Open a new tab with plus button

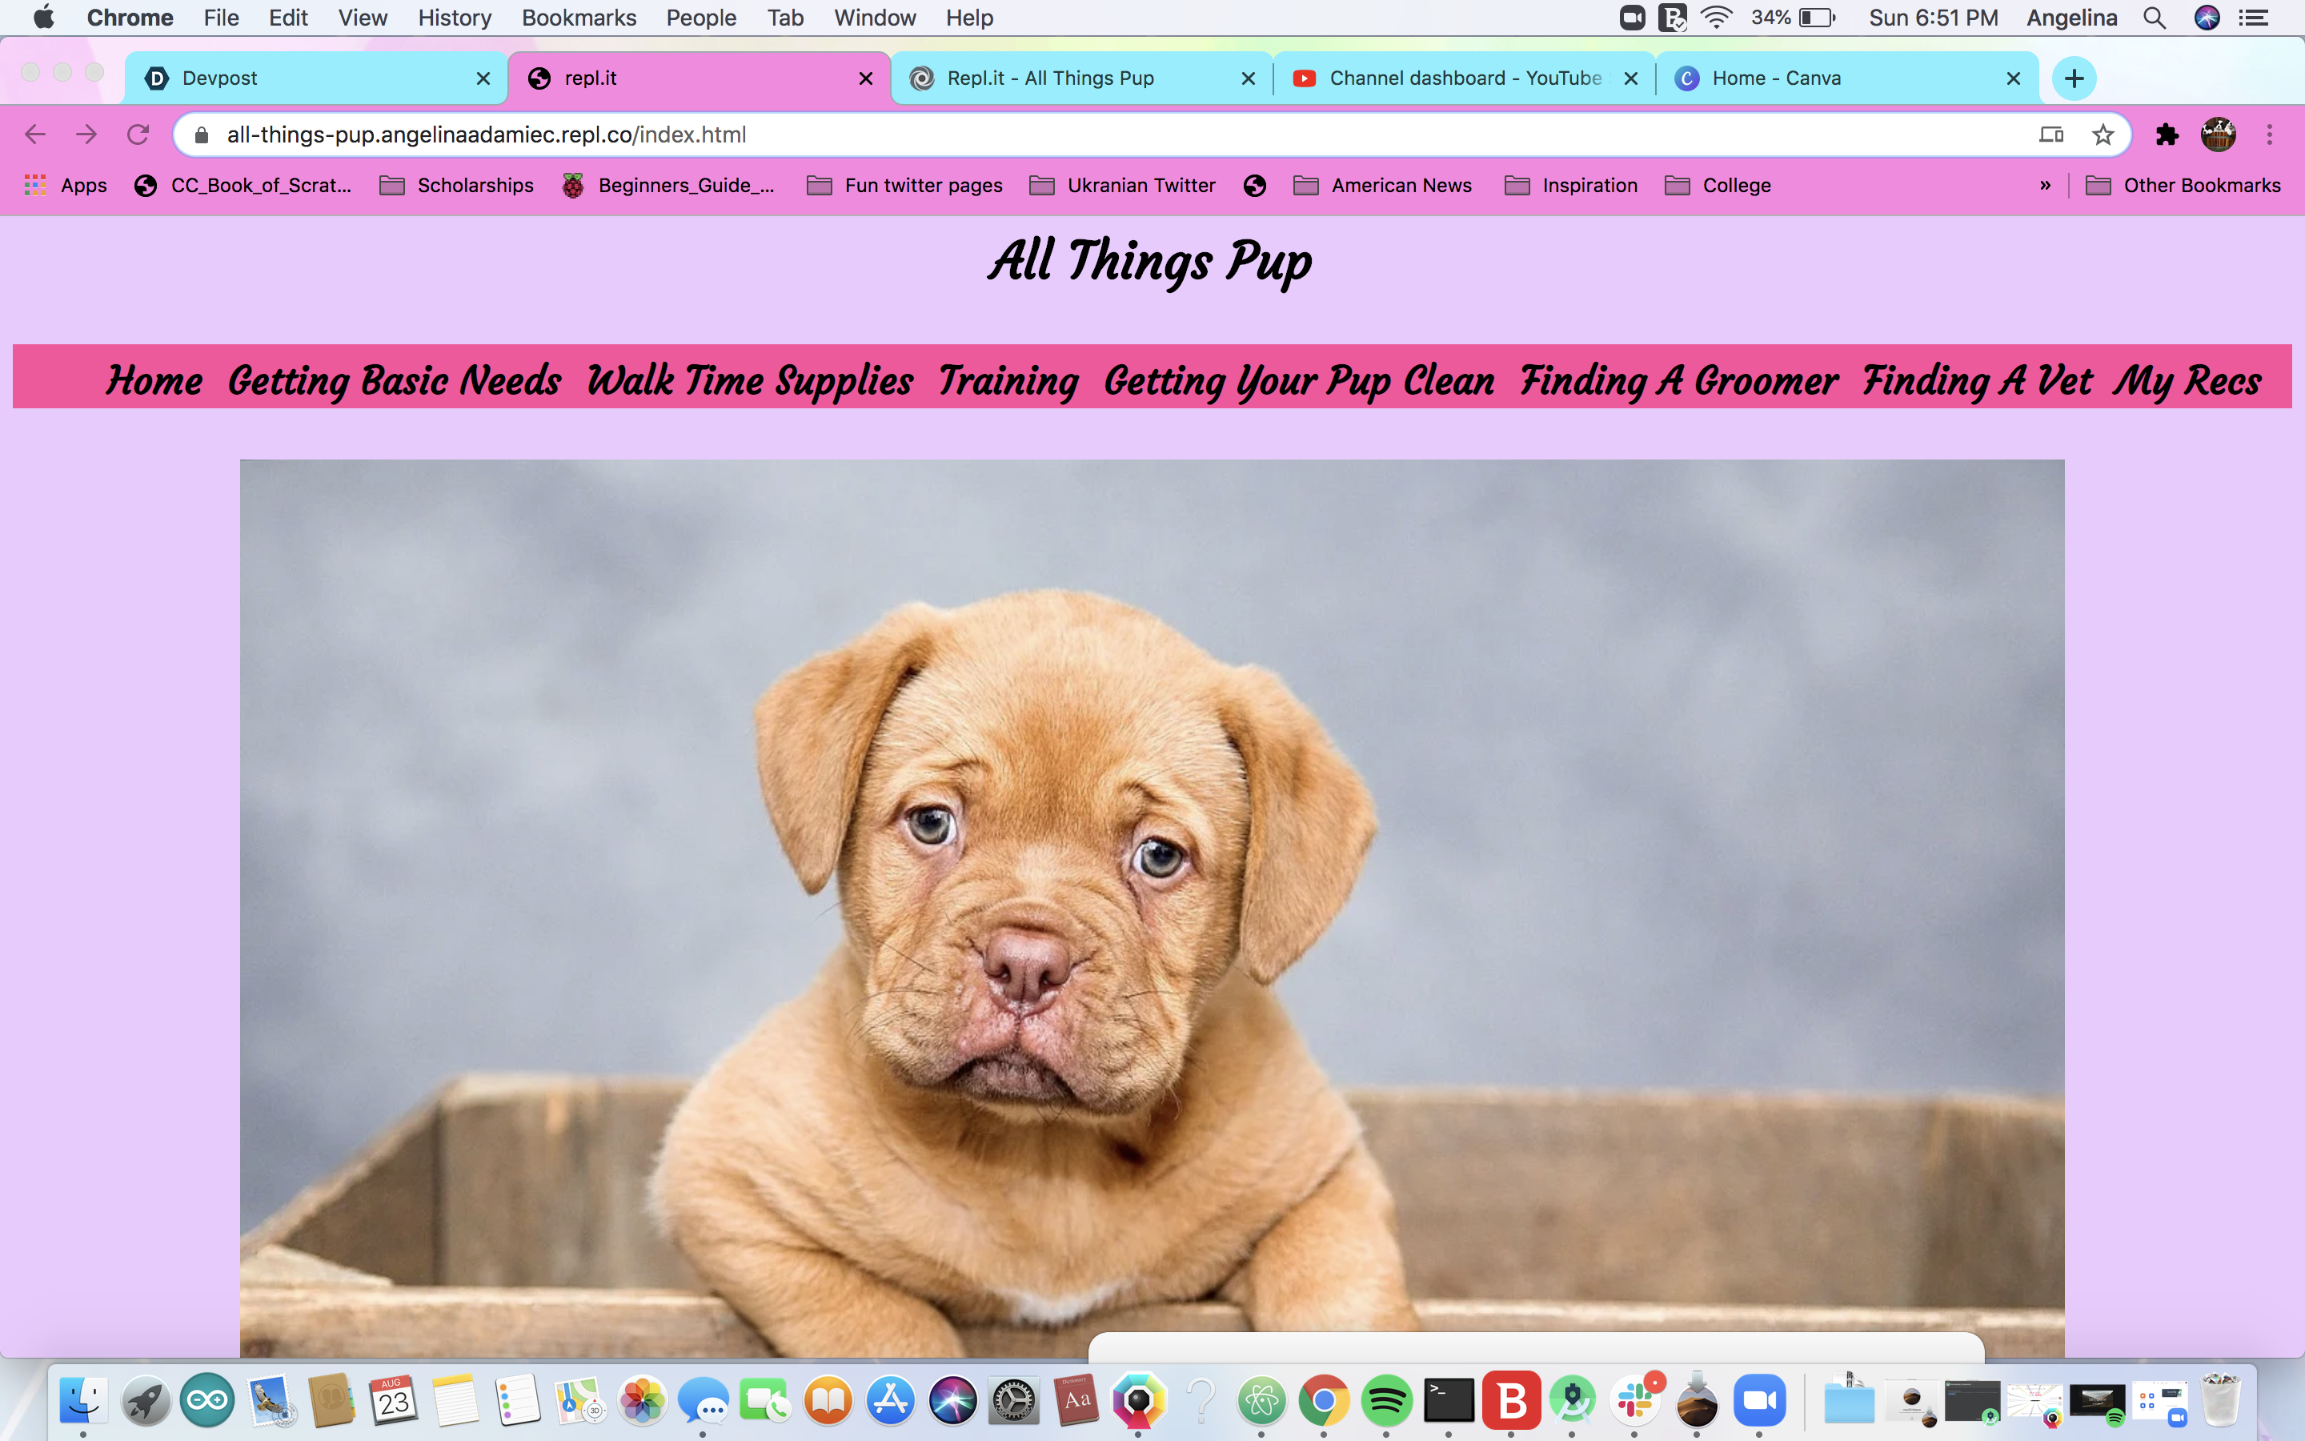(x=2074, y=78)
